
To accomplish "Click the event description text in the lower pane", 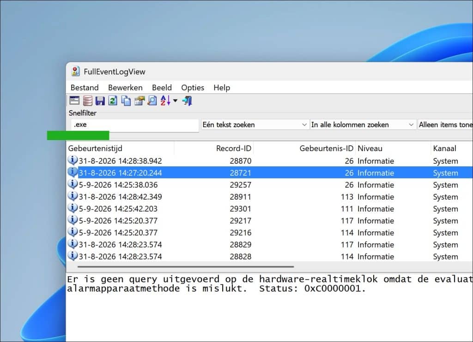I will click(269, 283).
